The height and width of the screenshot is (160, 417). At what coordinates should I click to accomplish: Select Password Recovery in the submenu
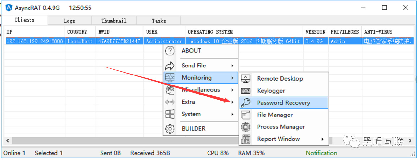pos(284,103)
